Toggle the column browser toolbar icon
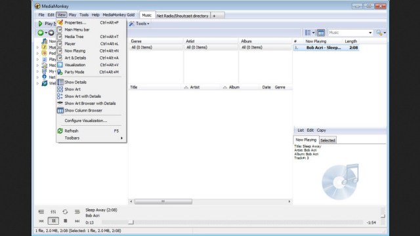This screenshot has height=236, width=420. (x=321, y=33)
